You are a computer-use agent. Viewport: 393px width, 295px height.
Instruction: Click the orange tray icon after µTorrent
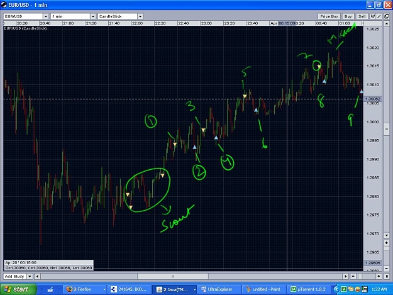pyautogui.click(x=351, y=289)
